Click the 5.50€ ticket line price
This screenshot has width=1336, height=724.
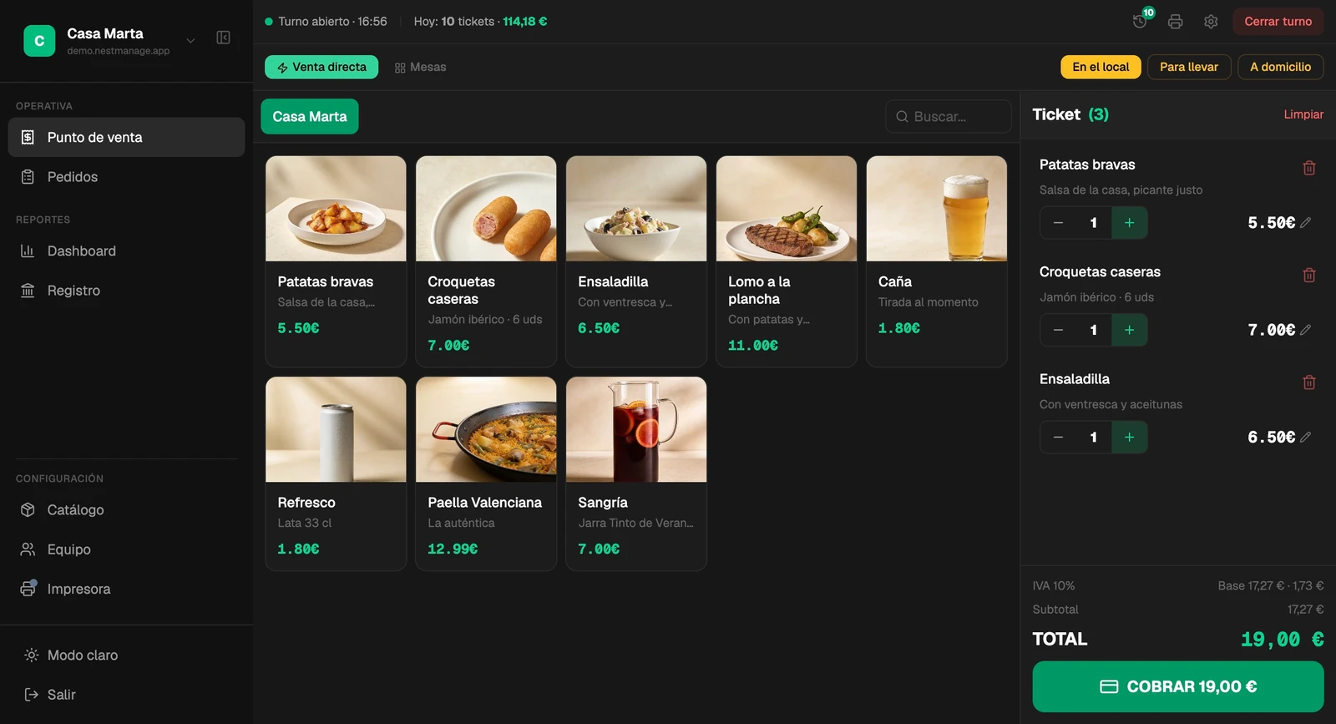click(x=1271, y=223)
